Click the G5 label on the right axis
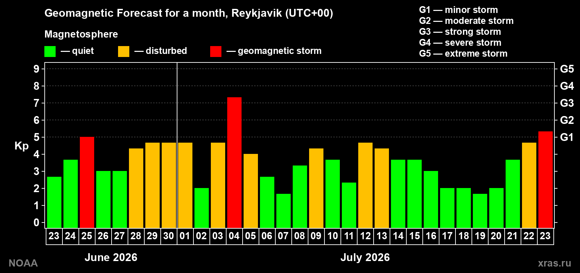The width and height of the screenshot is (580, 273). click(567, 69)
